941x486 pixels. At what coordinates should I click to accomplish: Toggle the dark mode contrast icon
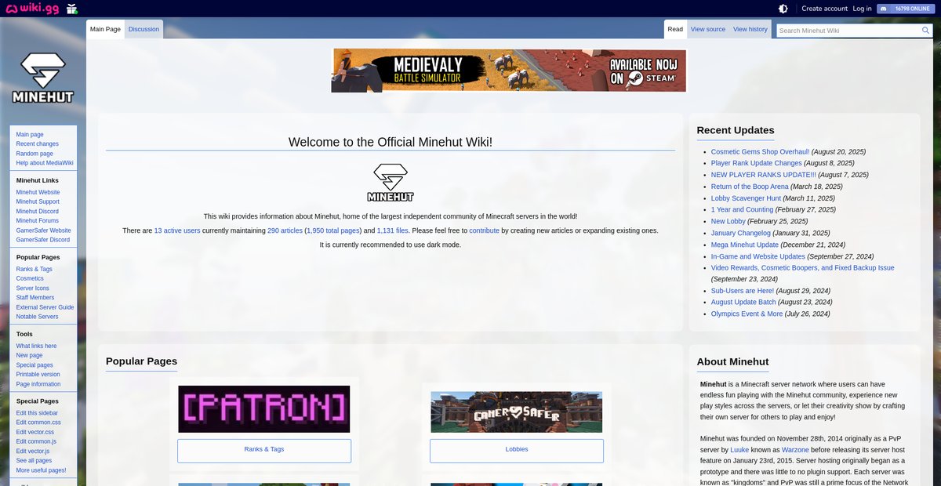tap(783, 9)
